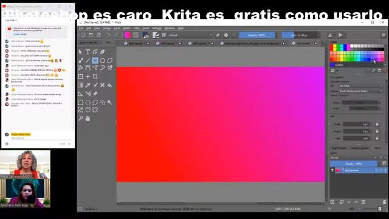389x219 pixels.
Task: Move layer up with chevron button
Action: coord(356,202)
